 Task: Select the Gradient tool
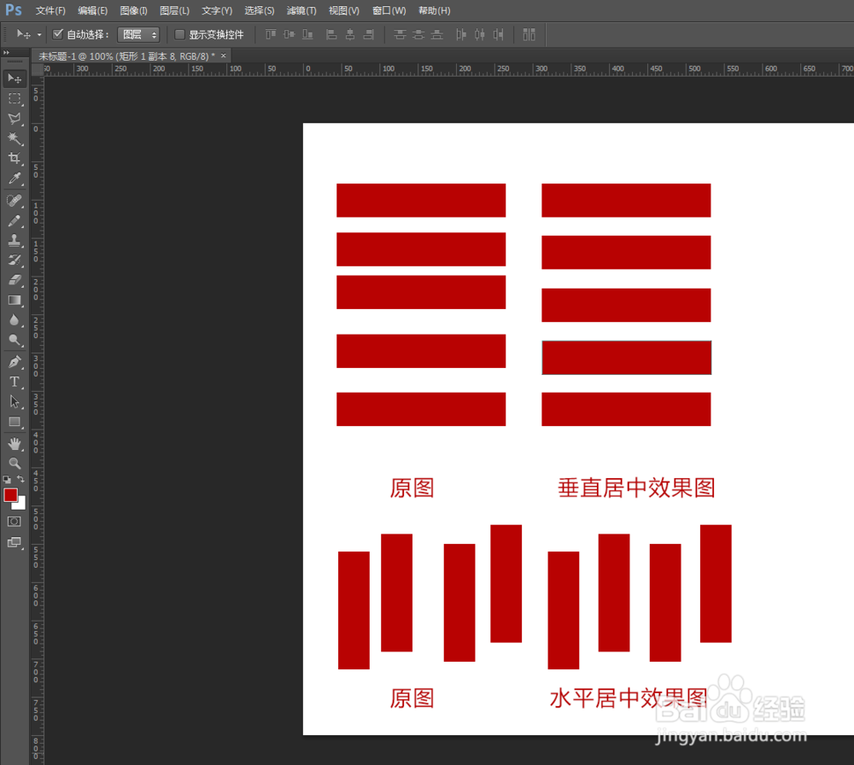pos(15,300)
